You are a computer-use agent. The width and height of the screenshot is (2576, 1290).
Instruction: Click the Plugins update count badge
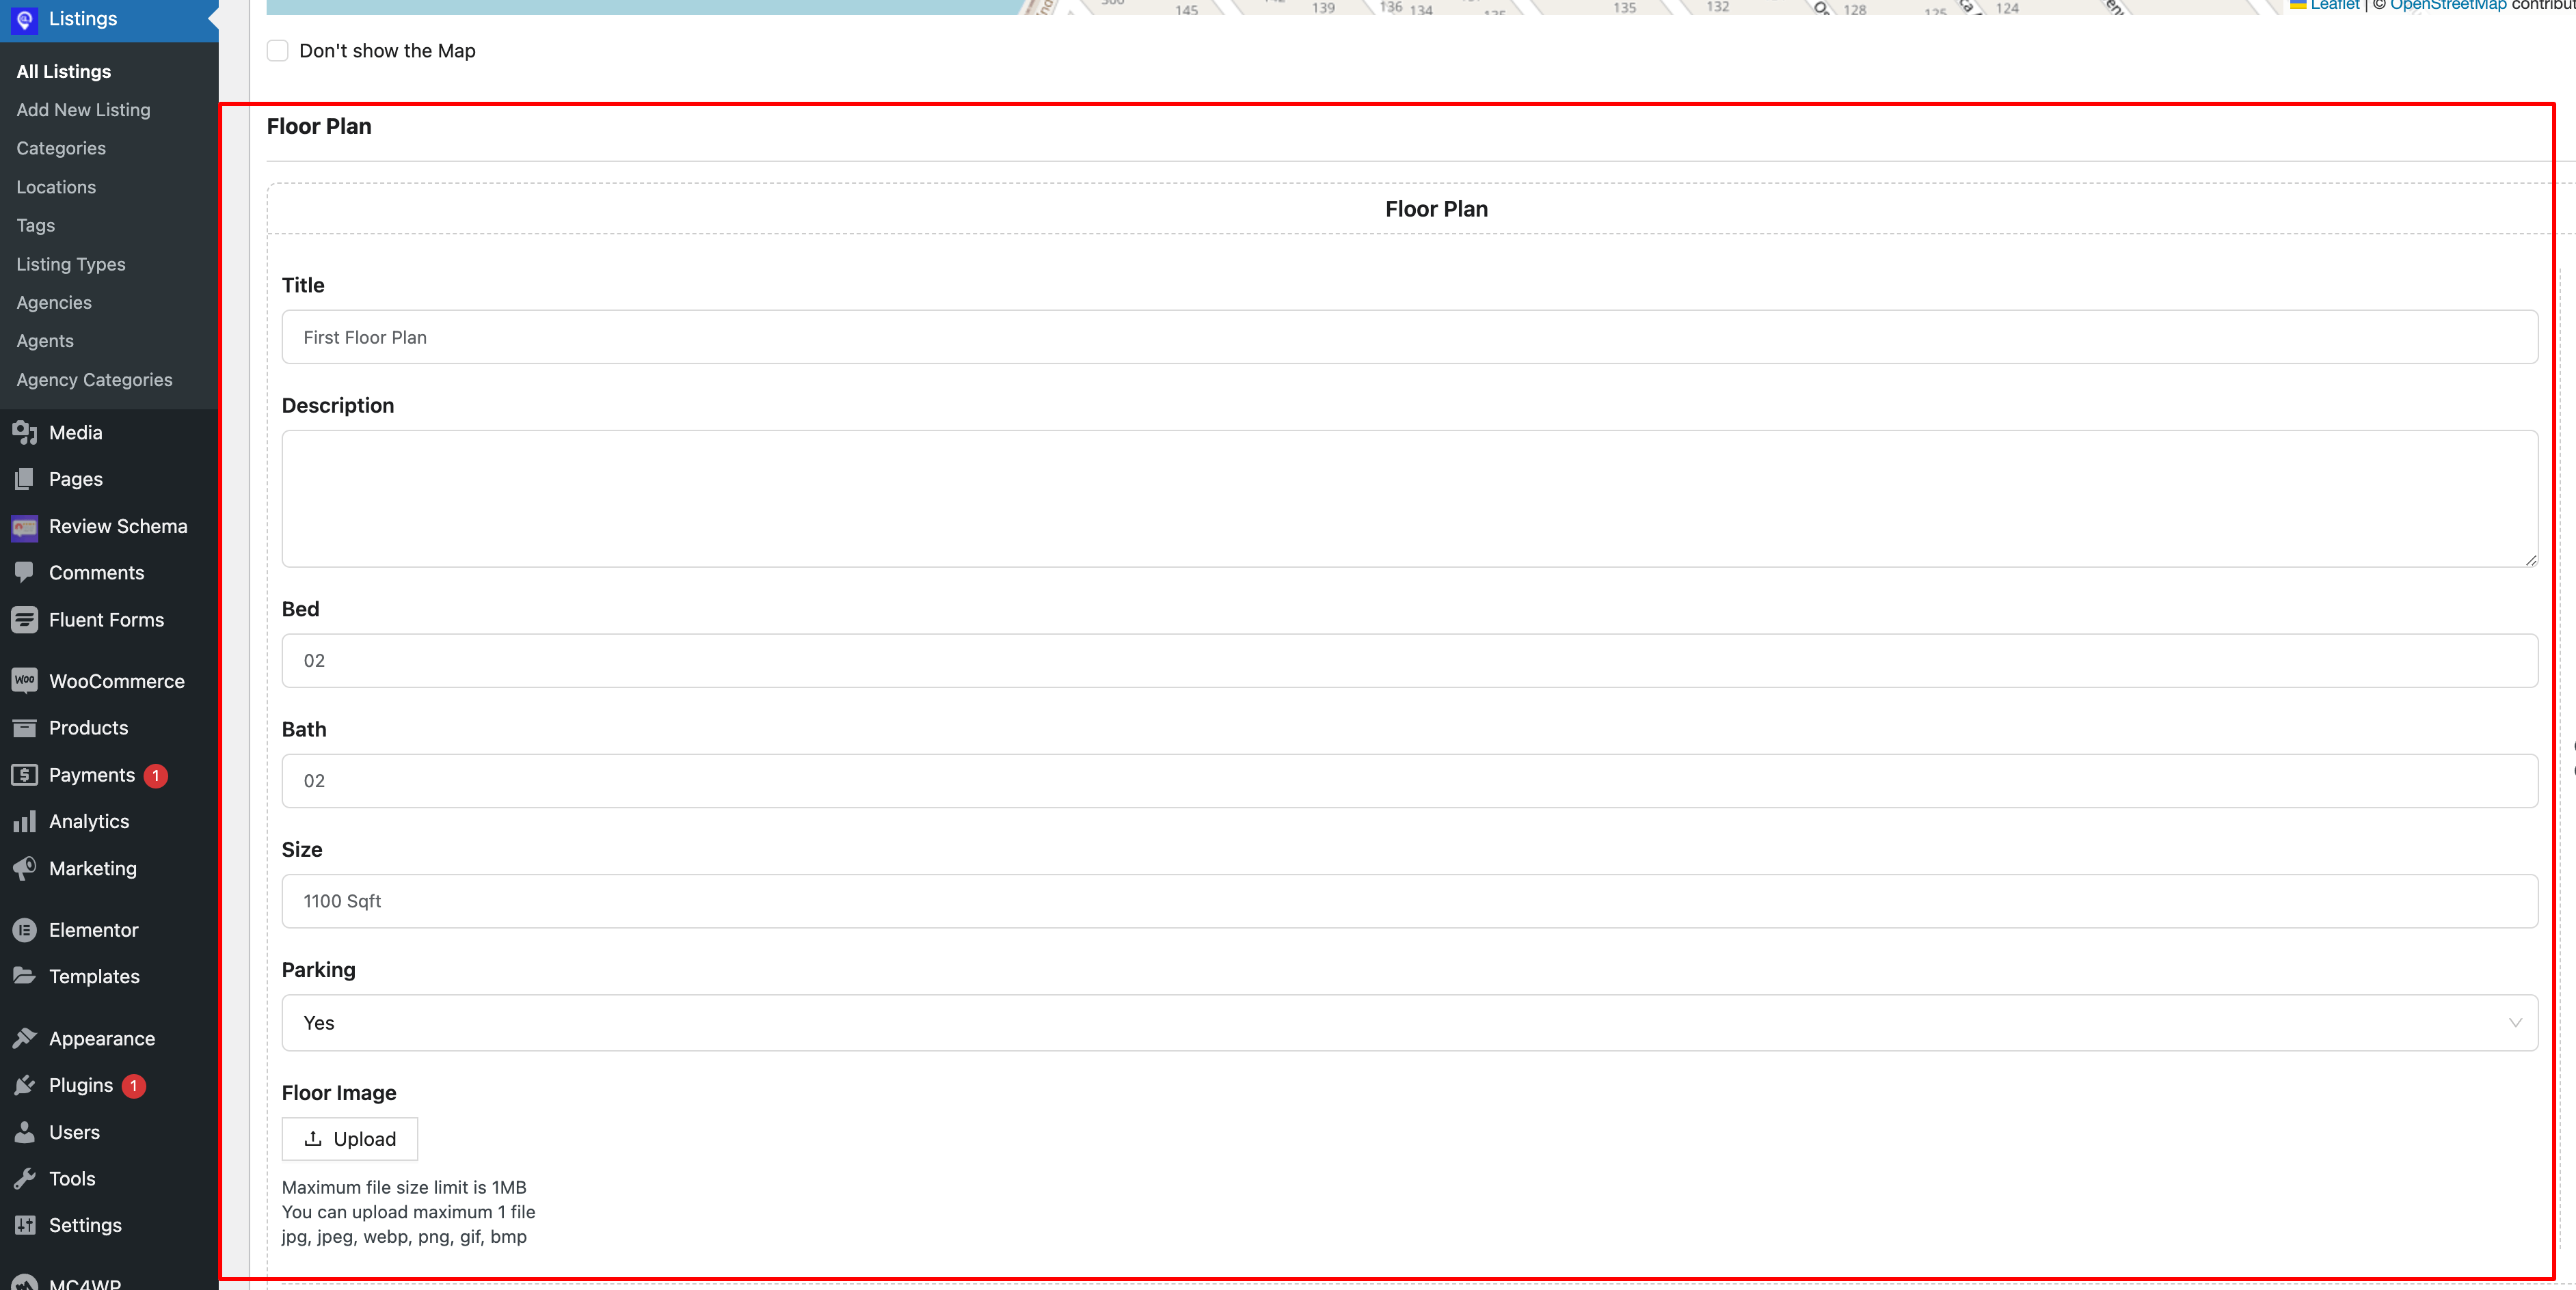[x=134, y=1086]
